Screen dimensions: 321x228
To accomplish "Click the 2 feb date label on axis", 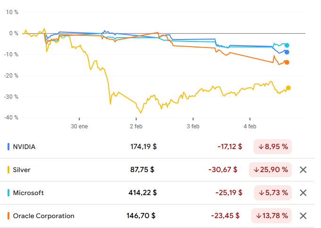I will pos(136,126).
